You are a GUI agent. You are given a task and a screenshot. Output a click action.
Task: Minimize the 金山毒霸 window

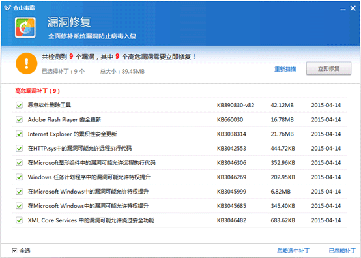point(343,9)
